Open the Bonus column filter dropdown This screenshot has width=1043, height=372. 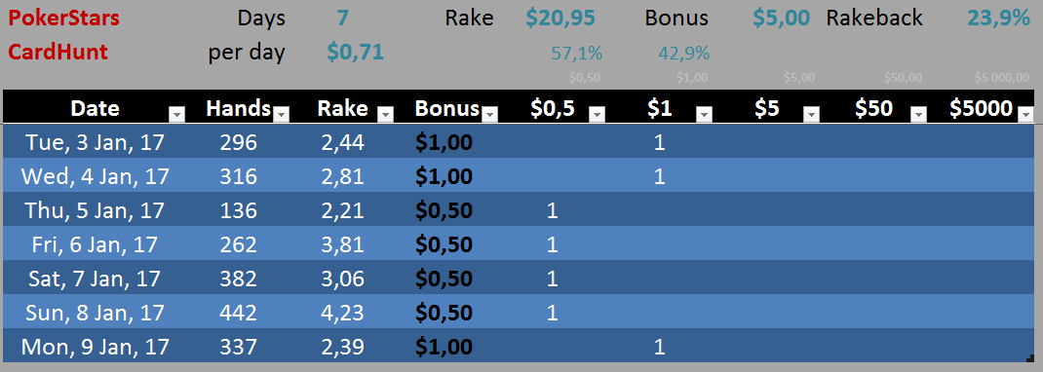click(x=489, y=114)
